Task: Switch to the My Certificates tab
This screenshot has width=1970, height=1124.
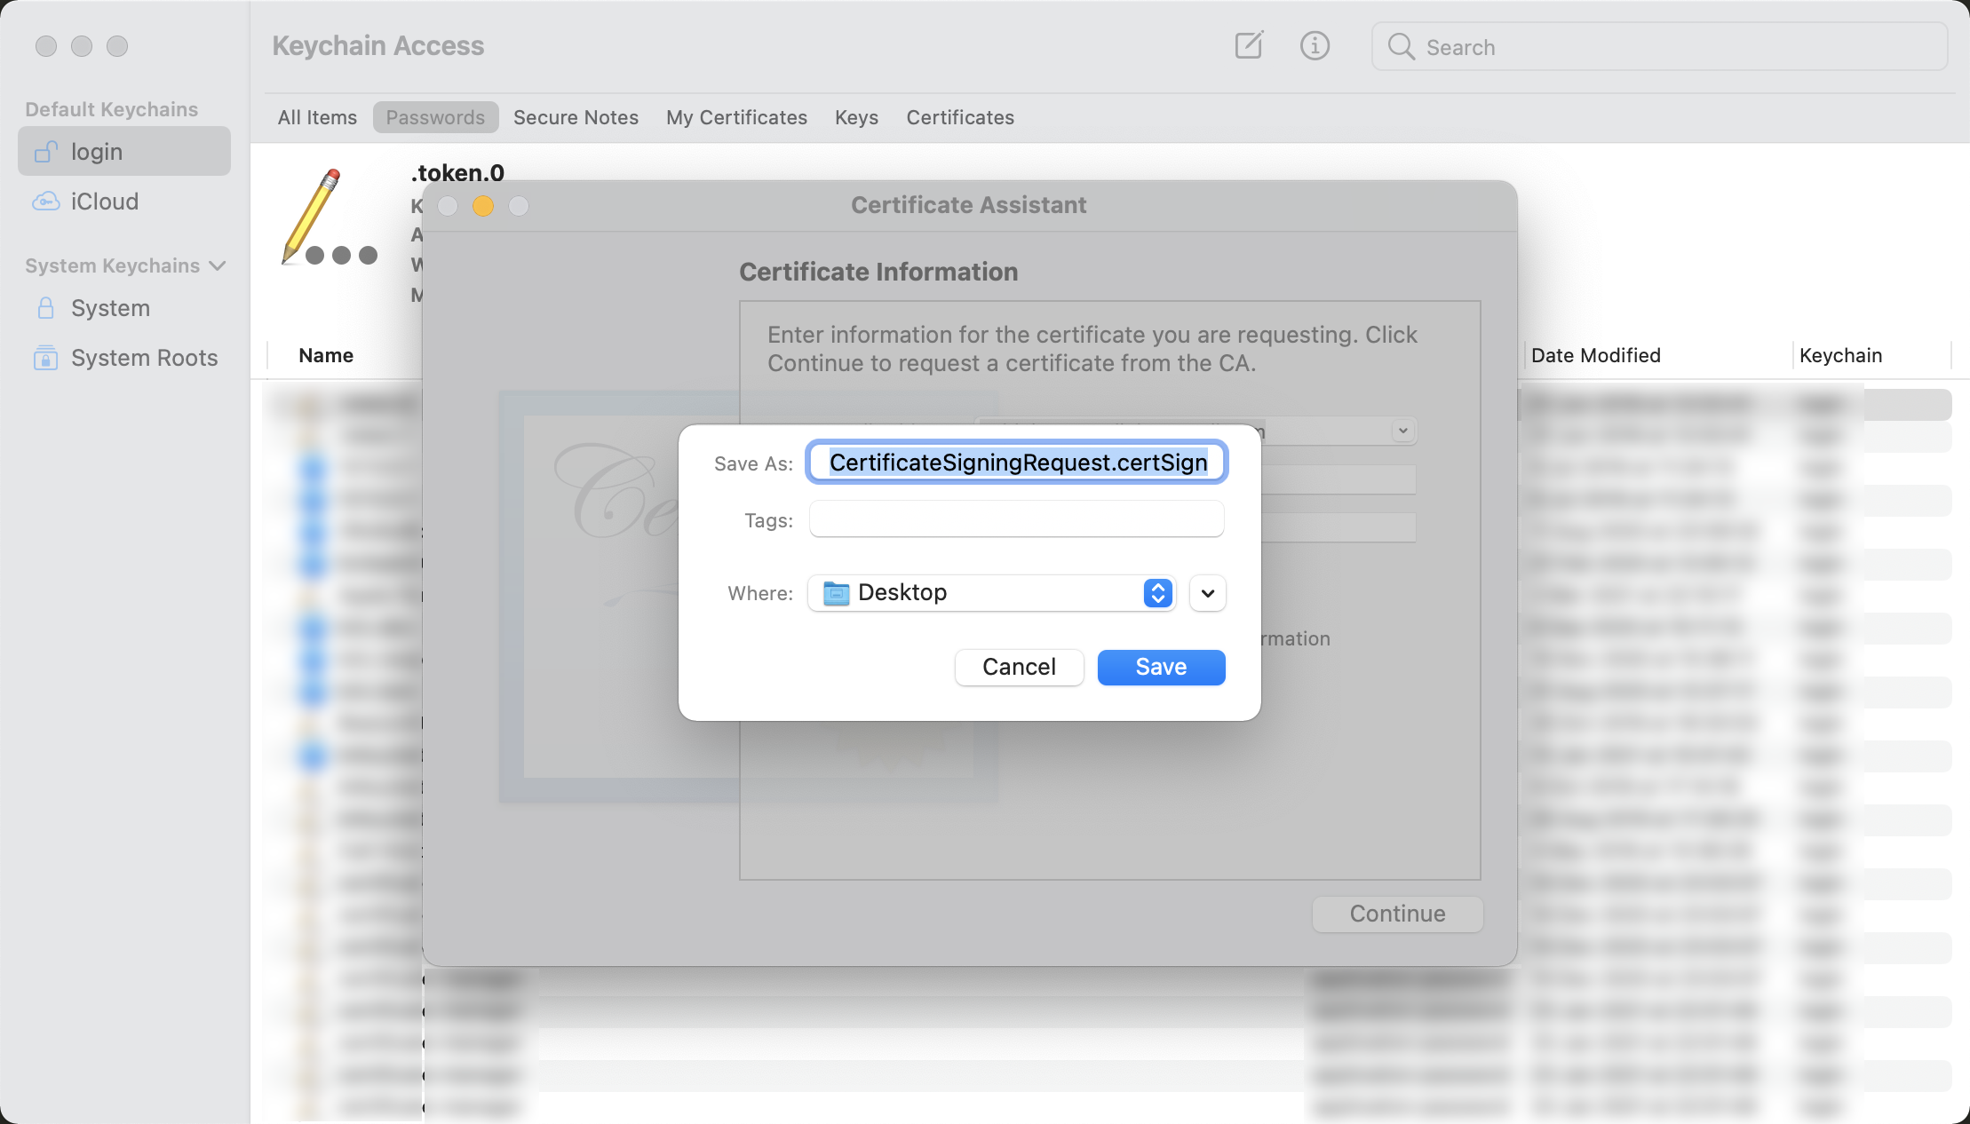Action: point(736,117)
